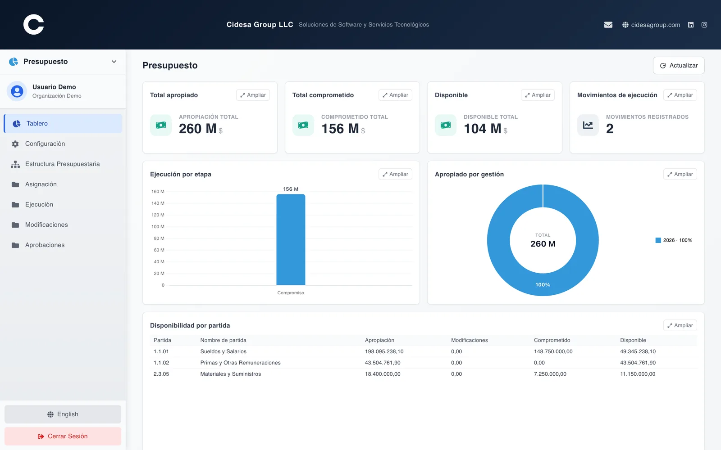The width and height of the screenshot is (721, 450).
Task: Select the Materiales y Suministros row name
Action: 230,374
